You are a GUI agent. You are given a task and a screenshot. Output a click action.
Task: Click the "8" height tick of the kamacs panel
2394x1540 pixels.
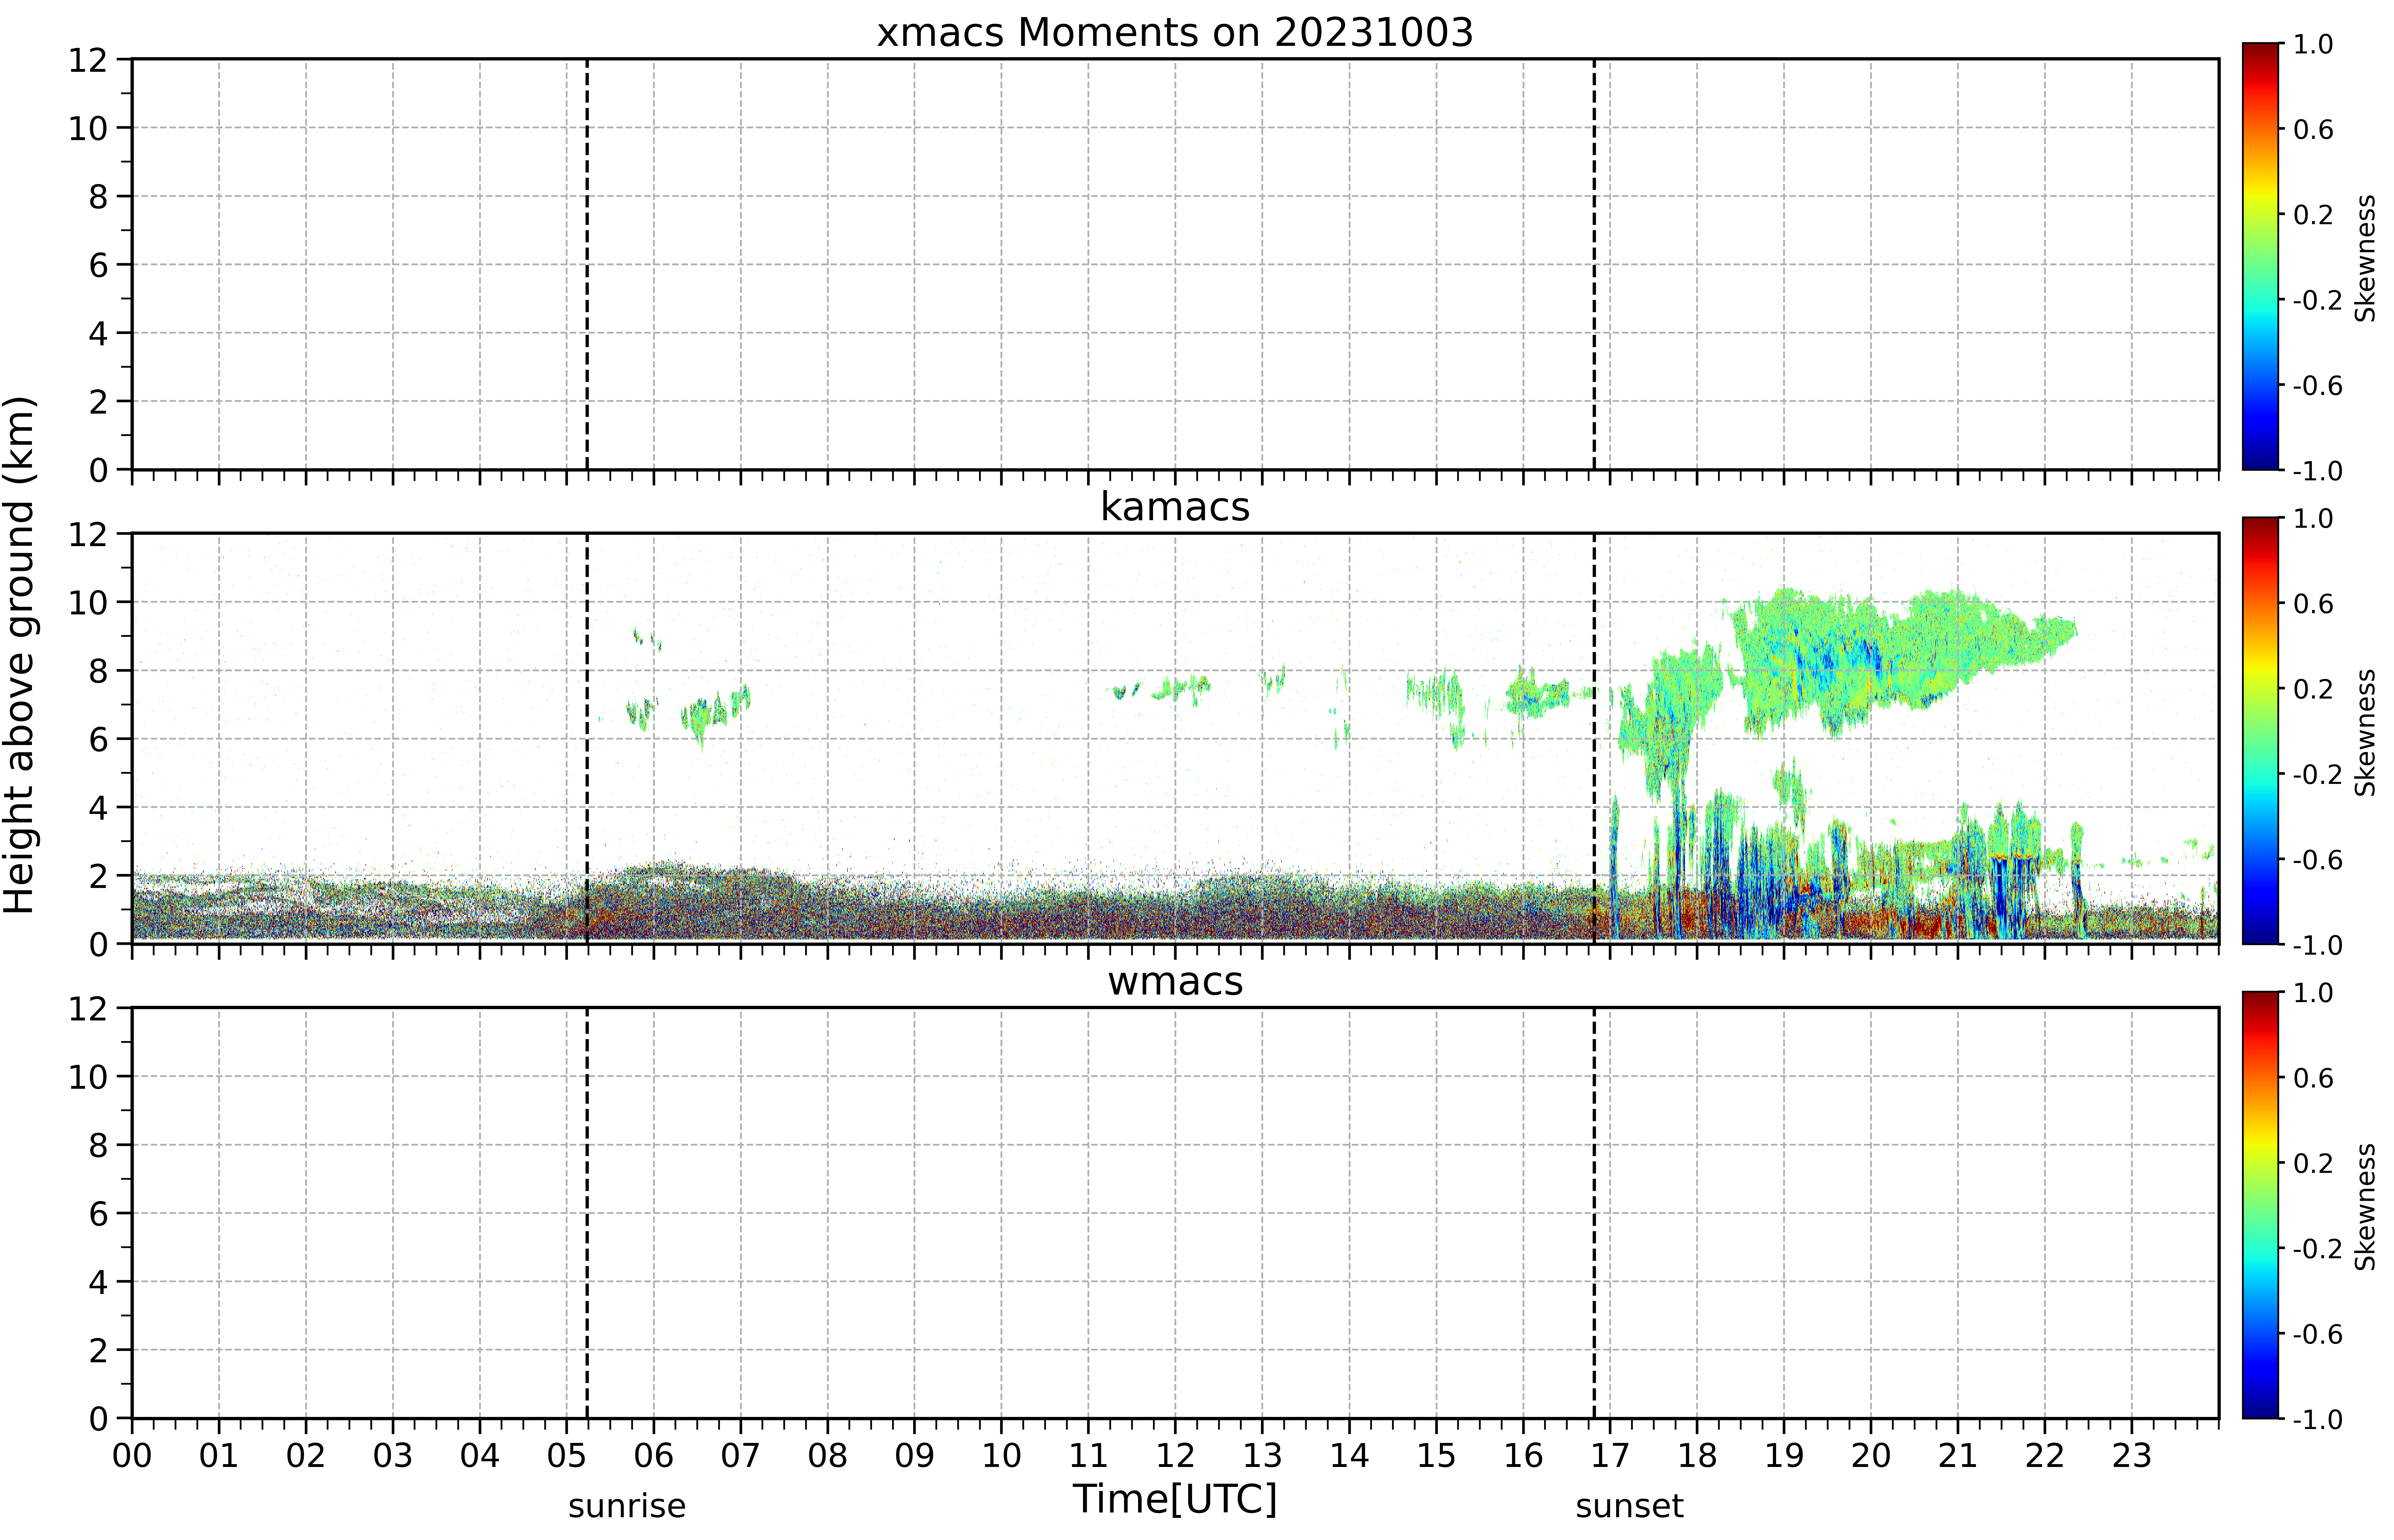98,671
